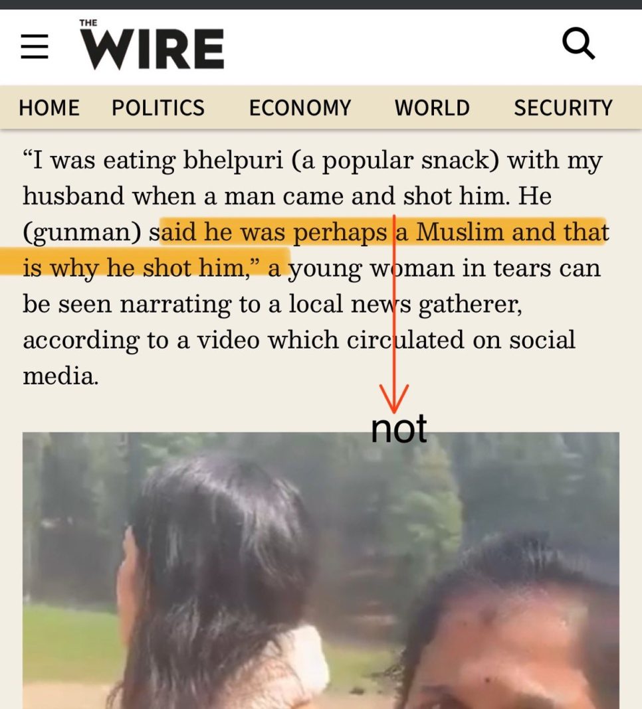Click highlighted text 'a Muslim and that'
Image resolution: width=642 pixels, height=709 pixels.
502,232
